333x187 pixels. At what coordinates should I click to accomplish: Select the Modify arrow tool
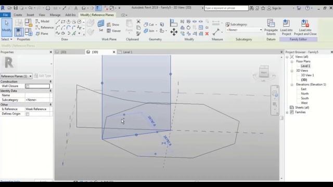7,28
